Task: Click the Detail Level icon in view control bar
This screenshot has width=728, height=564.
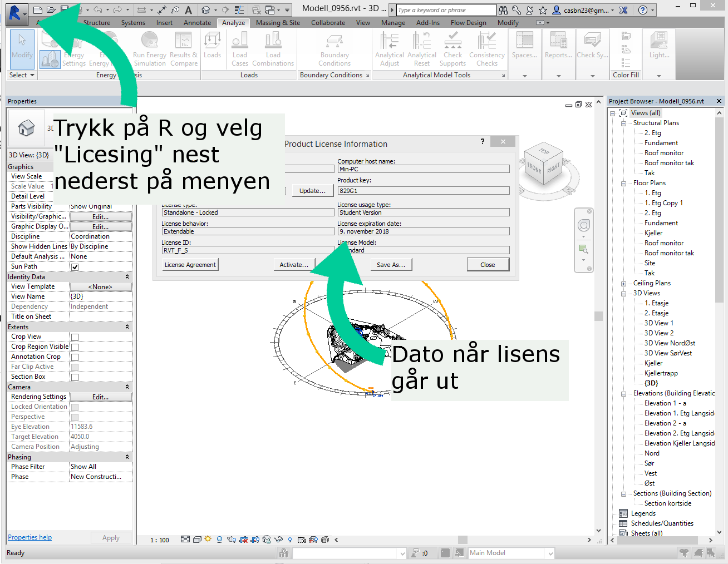Action: [x=185, y=540]
